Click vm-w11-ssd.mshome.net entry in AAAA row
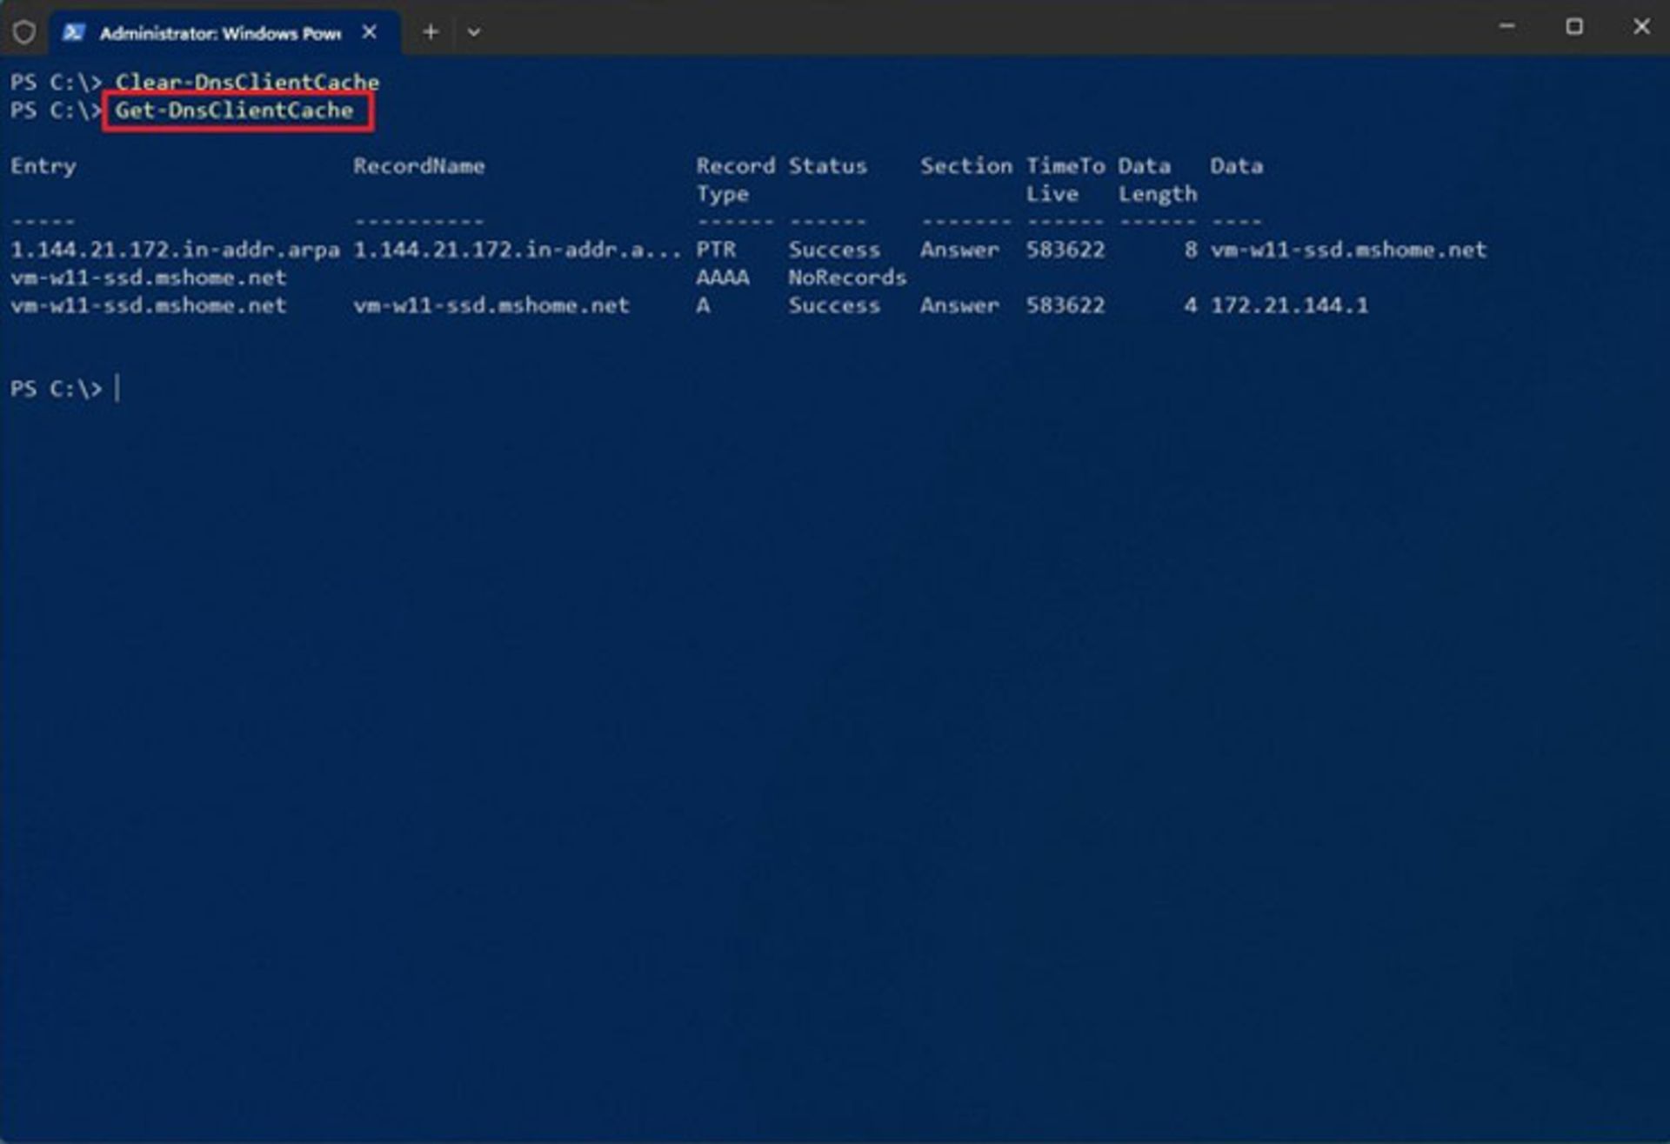 click(148, 278)
